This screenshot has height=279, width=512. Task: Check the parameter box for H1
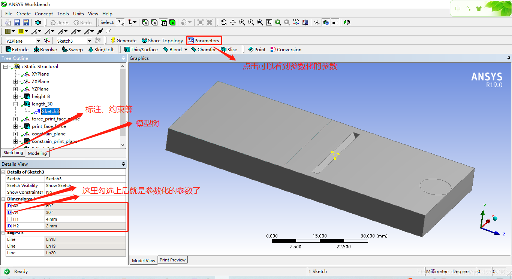tap(9, 219)
